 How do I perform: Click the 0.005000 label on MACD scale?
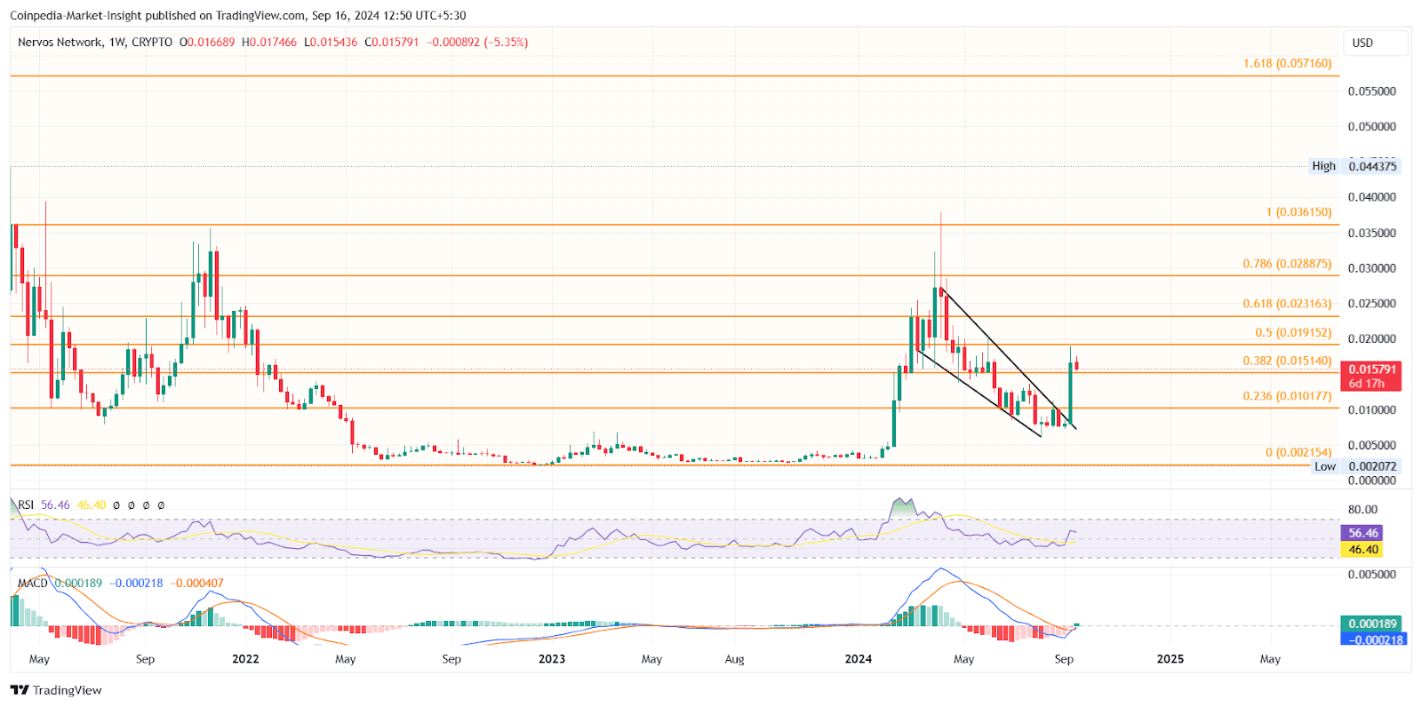(x=1371, y=575)
